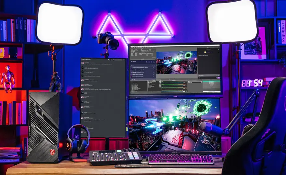Click the green highlighted button in the Controls dock
Screen dimensions: 286x175
pos(211,81)
